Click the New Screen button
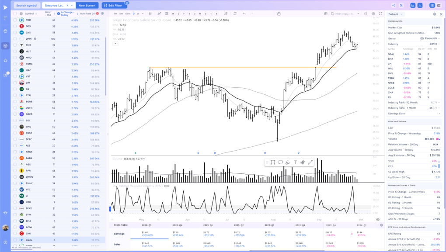The image size is (446, 252). tap(87, 5)
